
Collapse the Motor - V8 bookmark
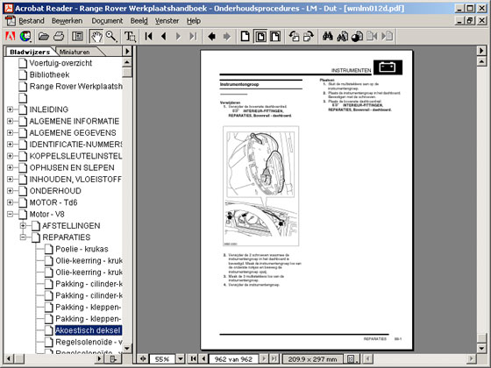click(10, 214)
